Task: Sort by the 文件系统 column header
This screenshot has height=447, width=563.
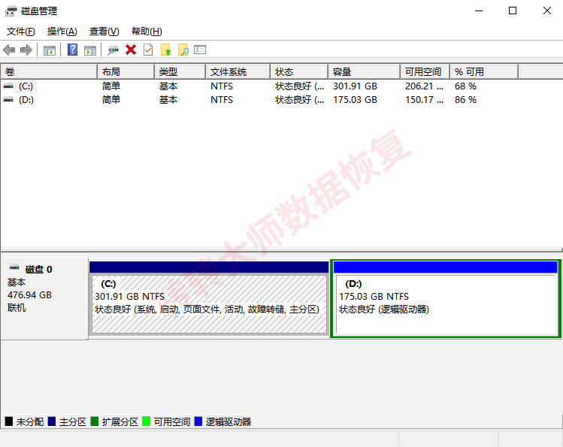Action: (238, 72)
